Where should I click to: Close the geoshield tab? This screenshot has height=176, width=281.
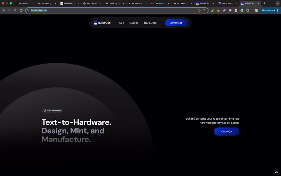pos(236,3)
